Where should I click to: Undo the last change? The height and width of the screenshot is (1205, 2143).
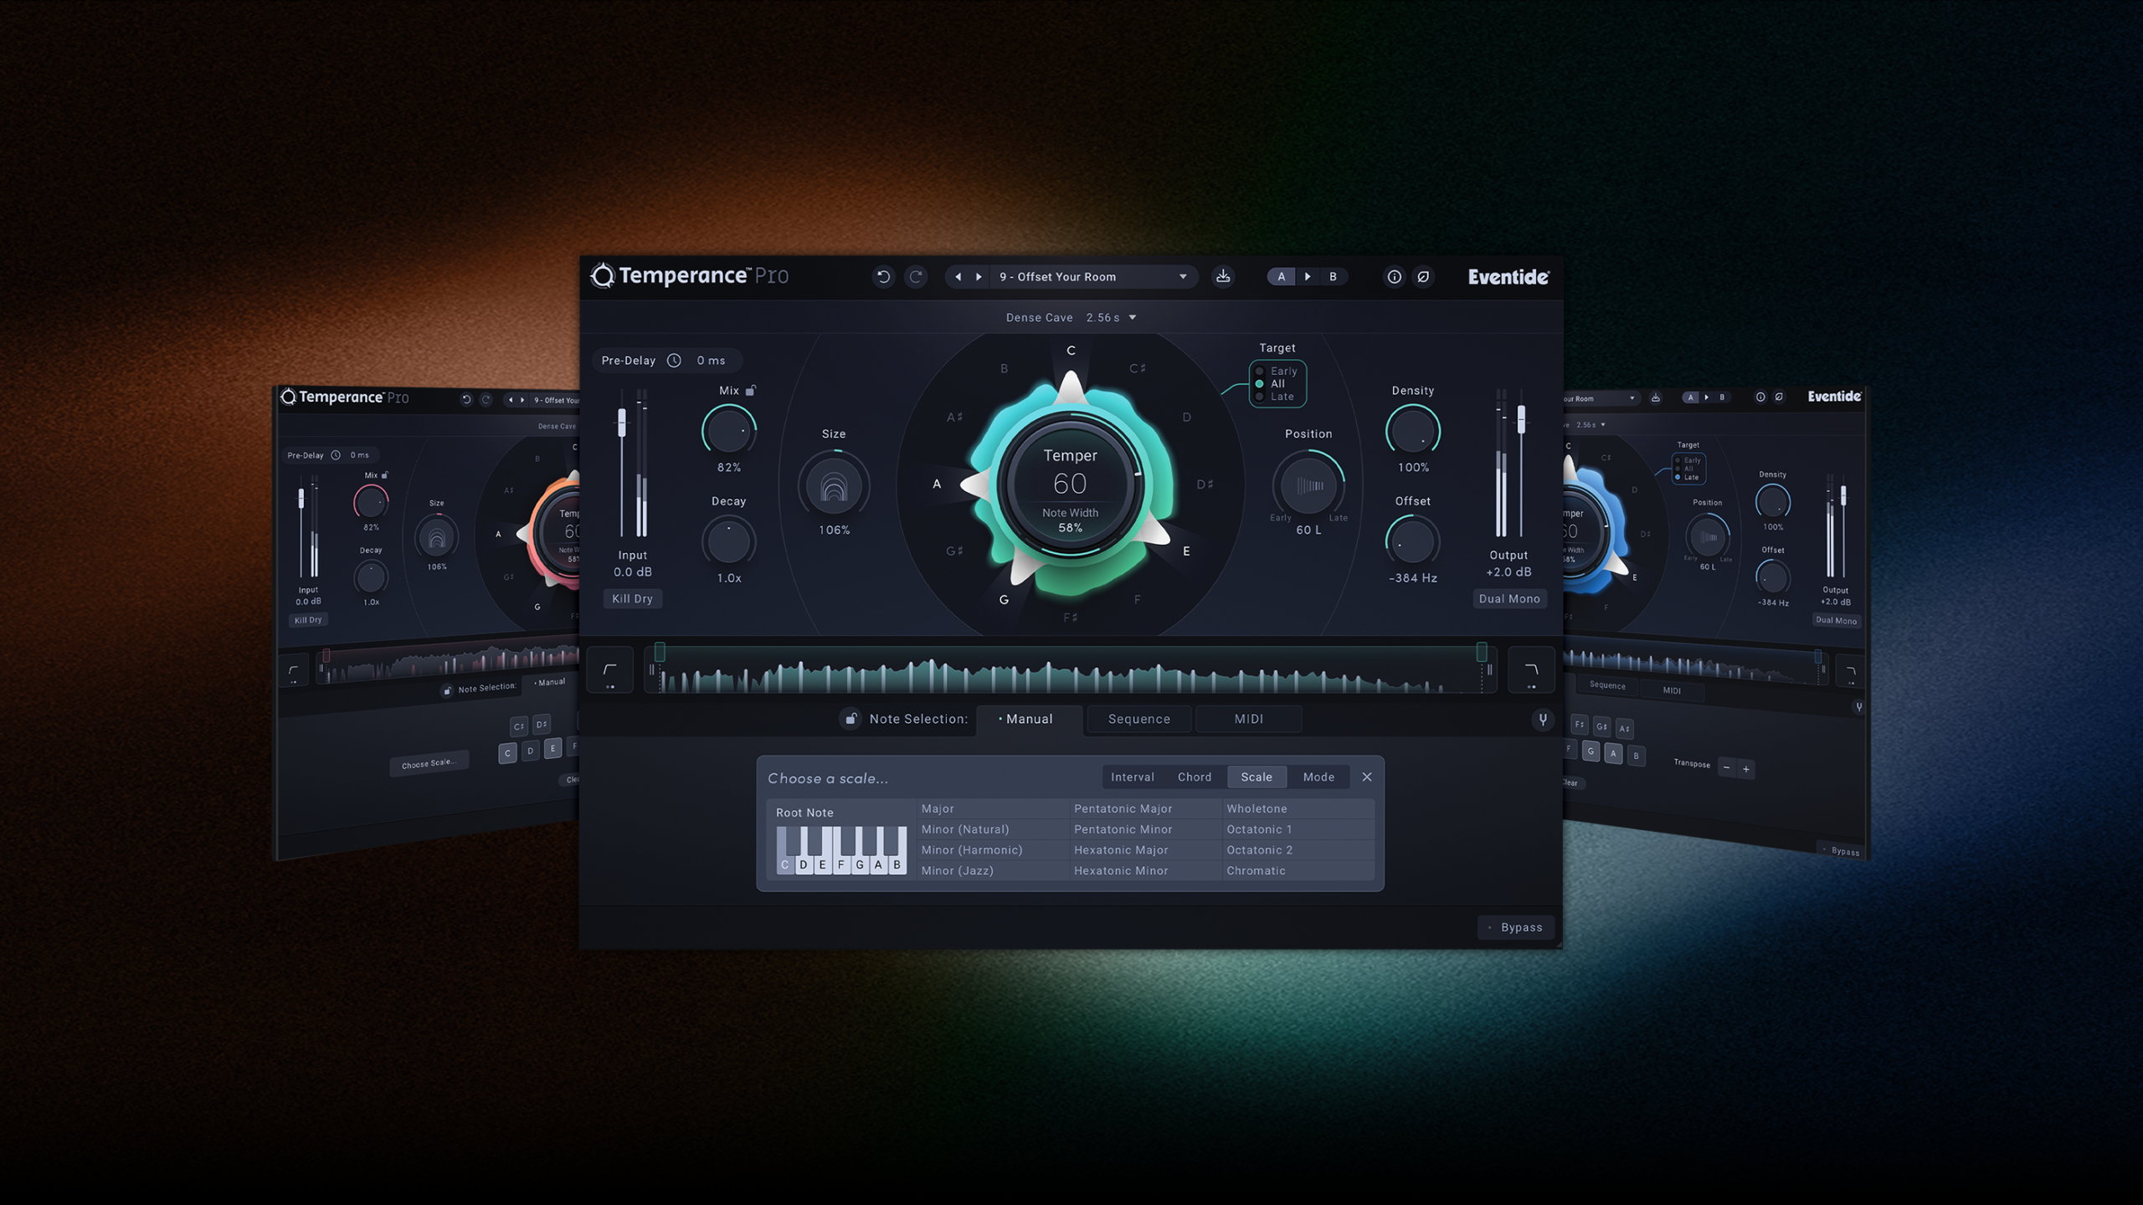(885, 276)
